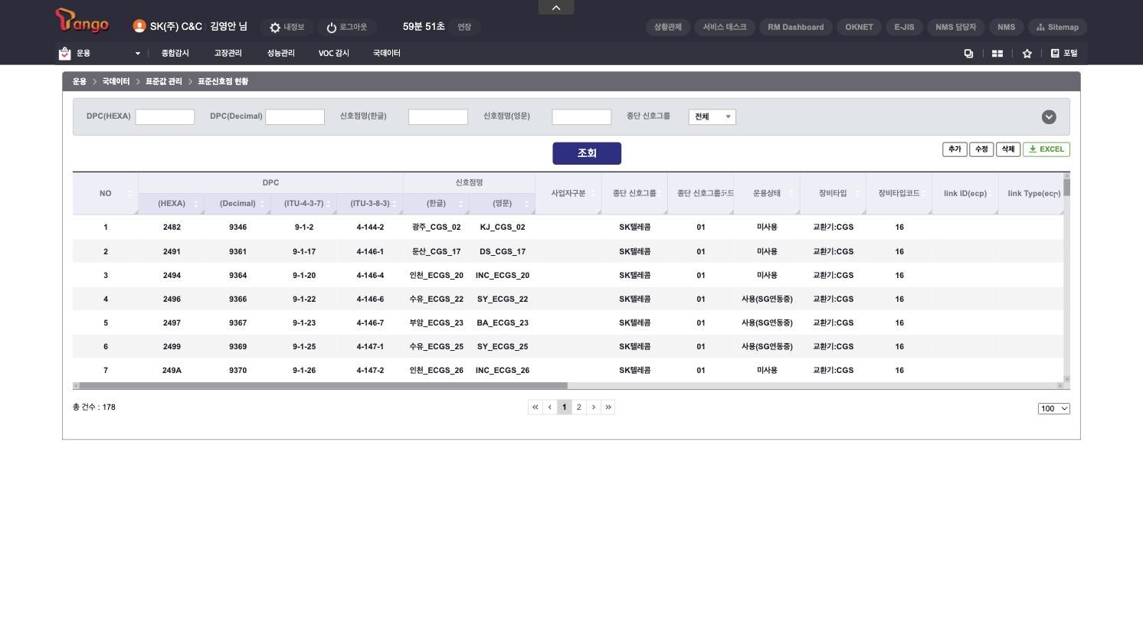This screenshot has height=622, width=1143.
Task: Select the row with 광주_CGS_02
Action: tap(568, 228)
